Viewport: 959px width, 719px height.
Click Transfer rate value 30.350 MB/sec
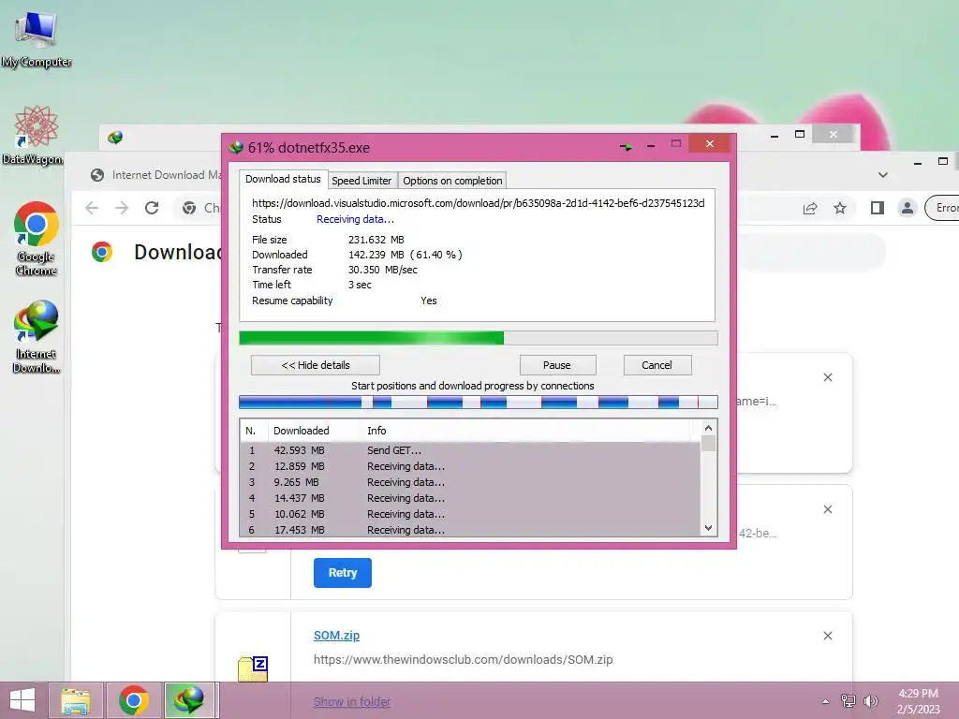[x=383, y=270]
